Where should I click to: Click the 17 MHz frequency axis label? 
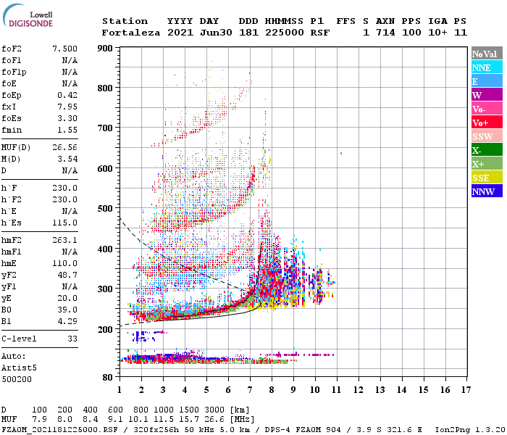tap(466, 390)
